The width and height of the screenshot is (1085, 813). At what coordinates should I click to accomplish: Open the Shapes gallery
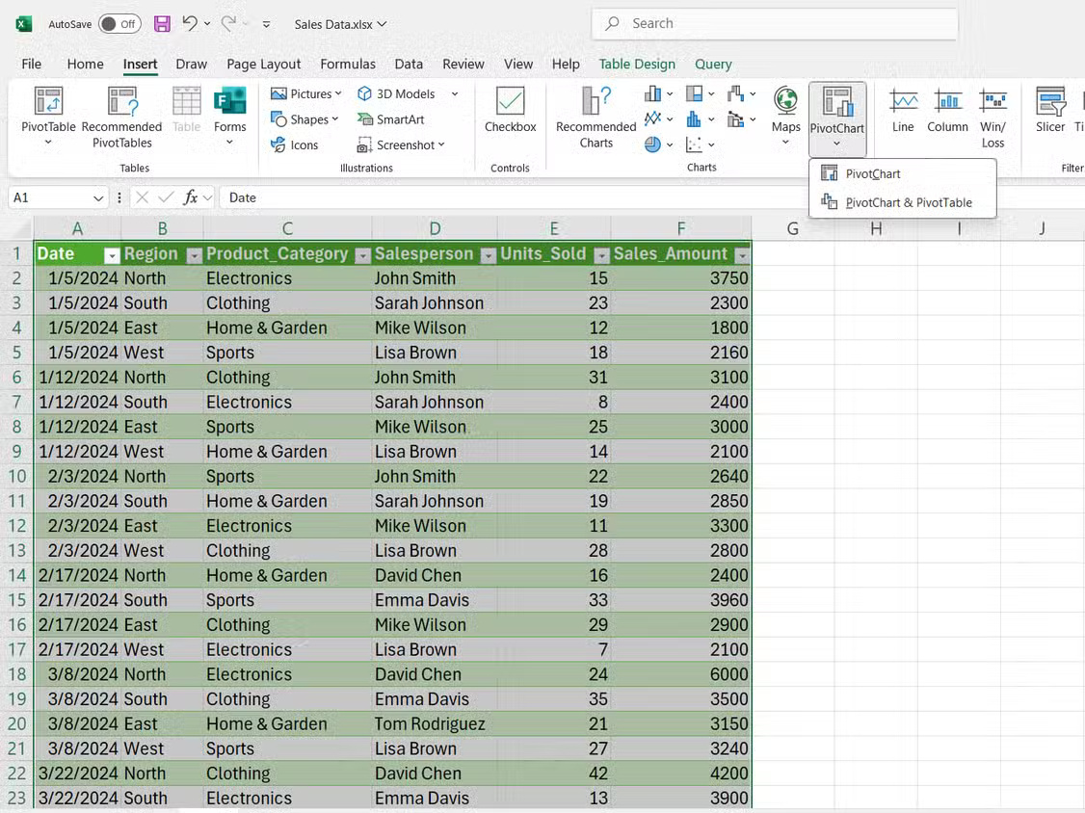(x=304, y=118)
